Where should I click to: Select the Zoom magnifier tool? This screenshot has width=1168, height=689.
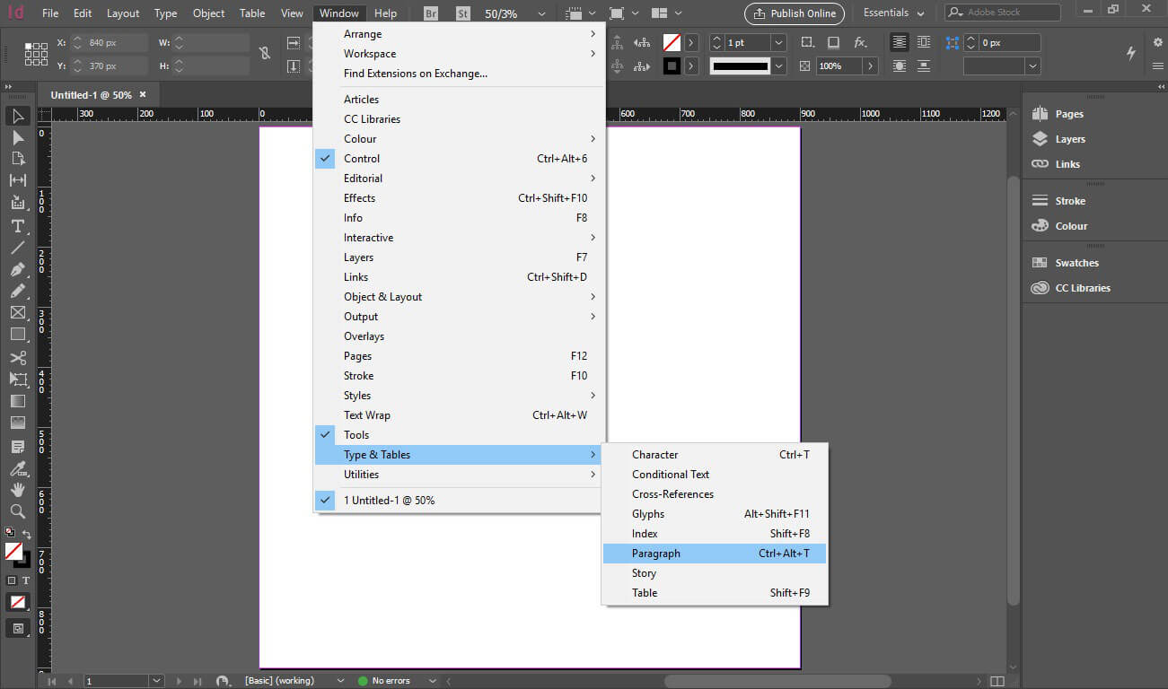(18, 511)
